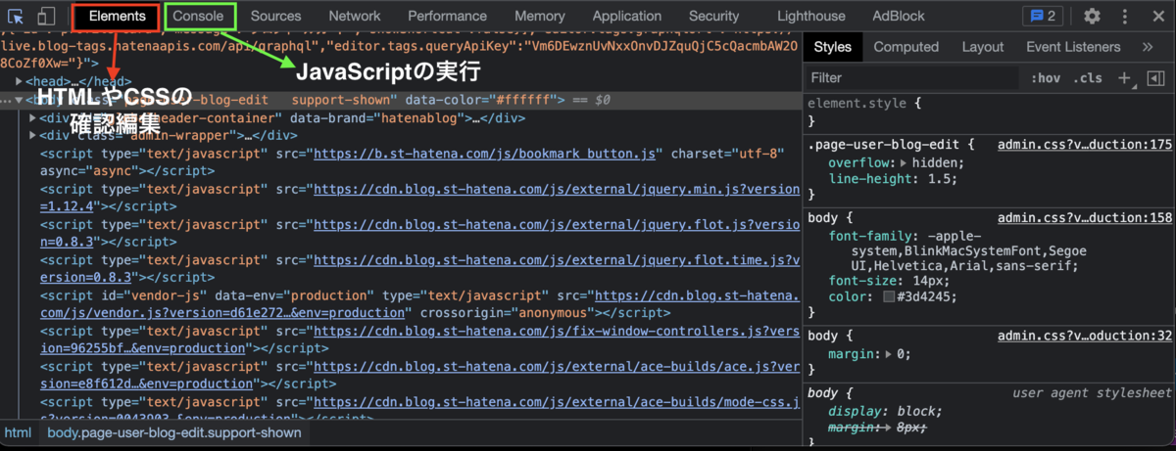Follow the bookmark_button.js script URL
1176x451 pixels.
[484, 155]
